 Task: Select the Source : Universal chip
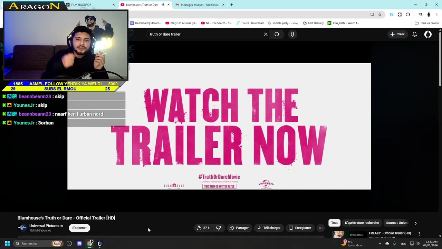(397, 223)
